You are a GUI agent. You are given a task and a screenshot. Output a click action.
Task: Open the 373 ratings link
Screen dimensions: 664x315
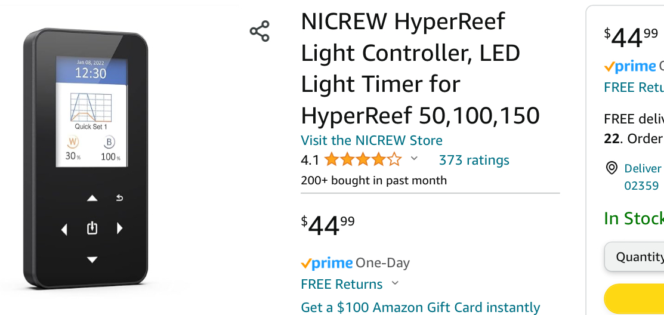pyautogui.click(x=474, y=160)
